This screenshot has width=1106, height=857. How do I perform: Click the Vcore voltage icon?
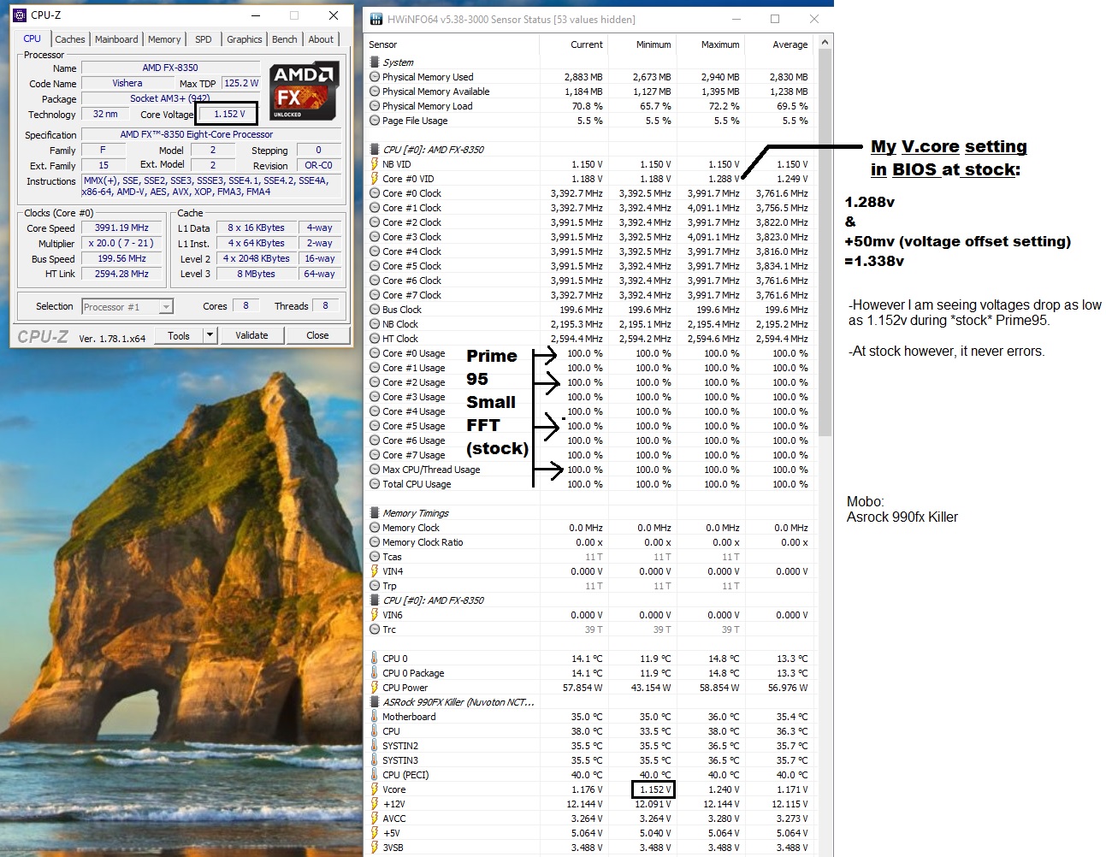pyautogui.click(x=375, y=789)
